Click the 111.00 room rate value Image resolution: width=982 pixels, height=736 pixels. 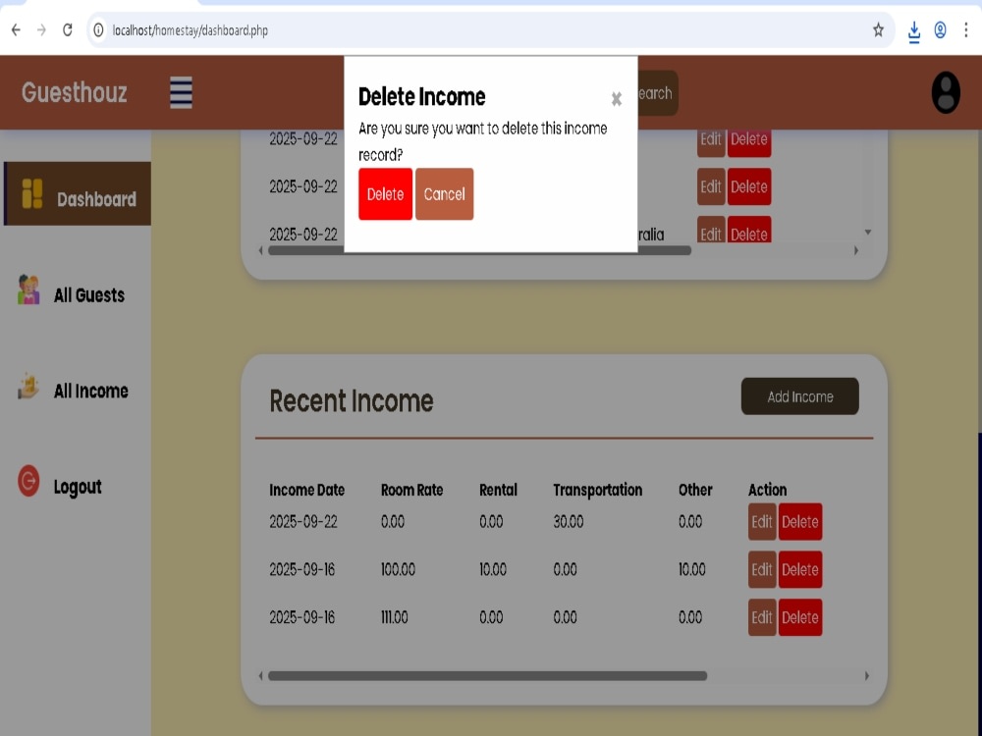click(x=395, y=617)
